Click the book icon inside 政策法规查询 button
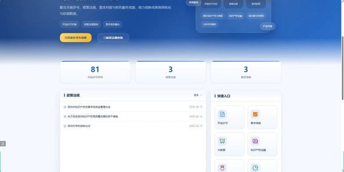This screenshot has height=172, width=344. click(x=104, y=38)
